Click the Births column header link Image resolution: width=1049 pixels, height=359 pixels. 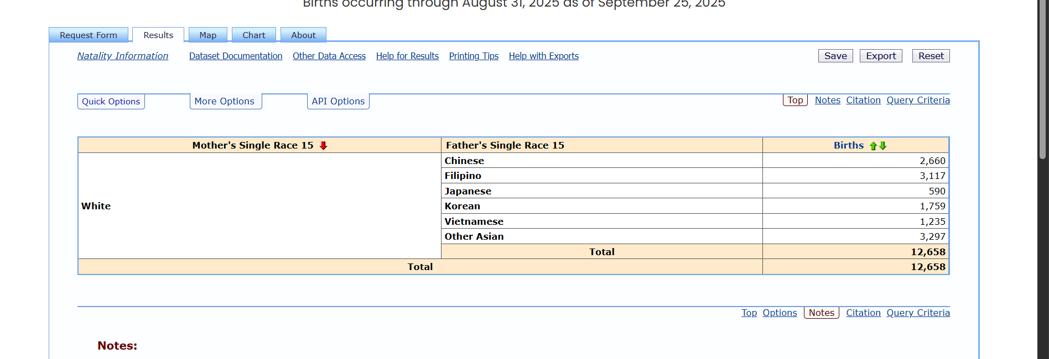click(x=848, y=145)
